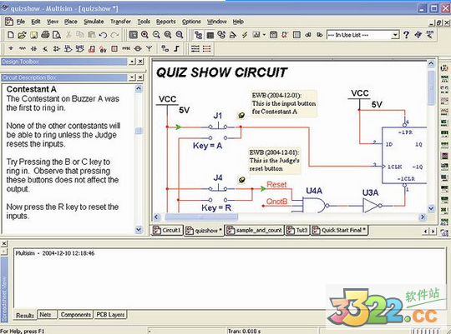Toggle the Spreadsheet View visibility
Image resolution: width=451 pixels, height=334 pixels.
(x=210, y=35)
